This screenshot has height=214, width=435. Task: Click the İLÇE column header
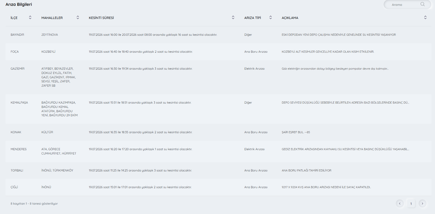(x=14, y=18)
